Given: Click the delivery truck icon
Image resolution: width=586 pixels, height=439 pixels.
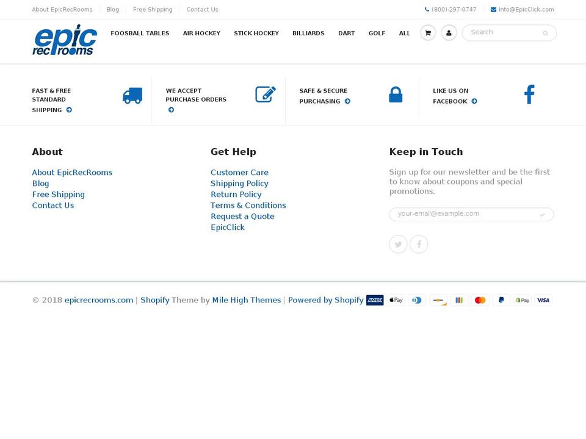Looking at the screenshot, I should (x=132, y=96).
